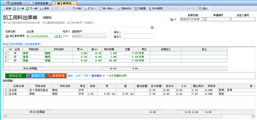The width and height of the screenshot is (257, 120).
Task: Void the document with 作废
Action: coord(77,9)
